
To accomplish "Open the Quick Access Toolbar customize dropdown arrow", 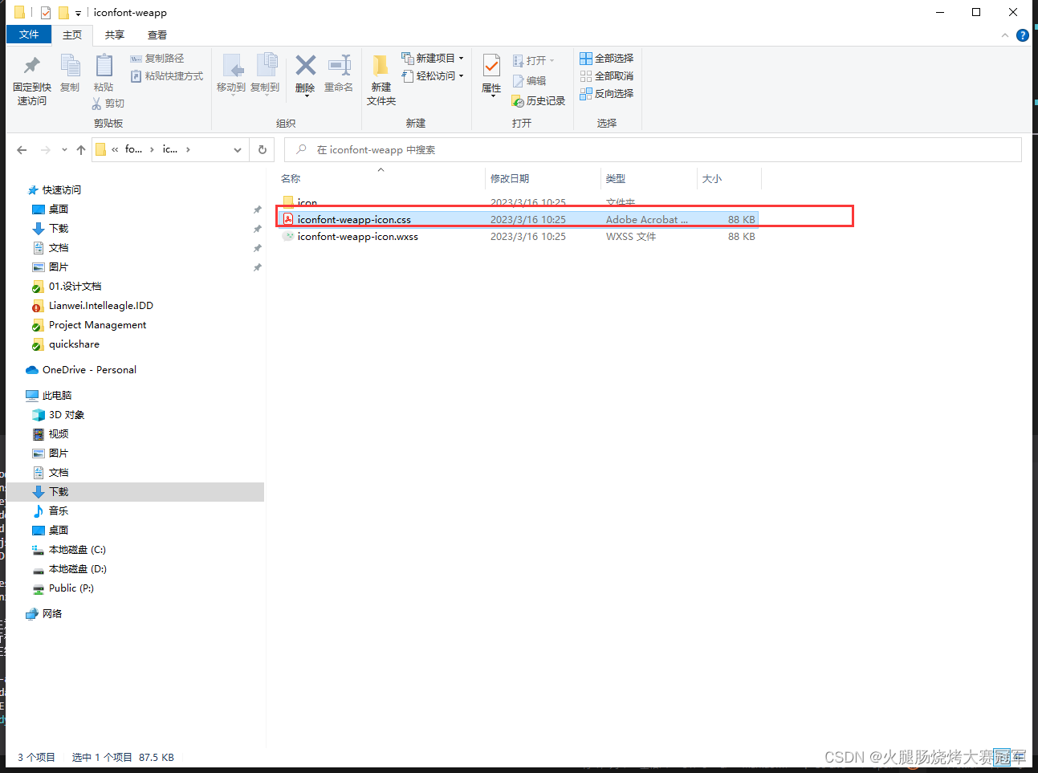I will 78,13.
